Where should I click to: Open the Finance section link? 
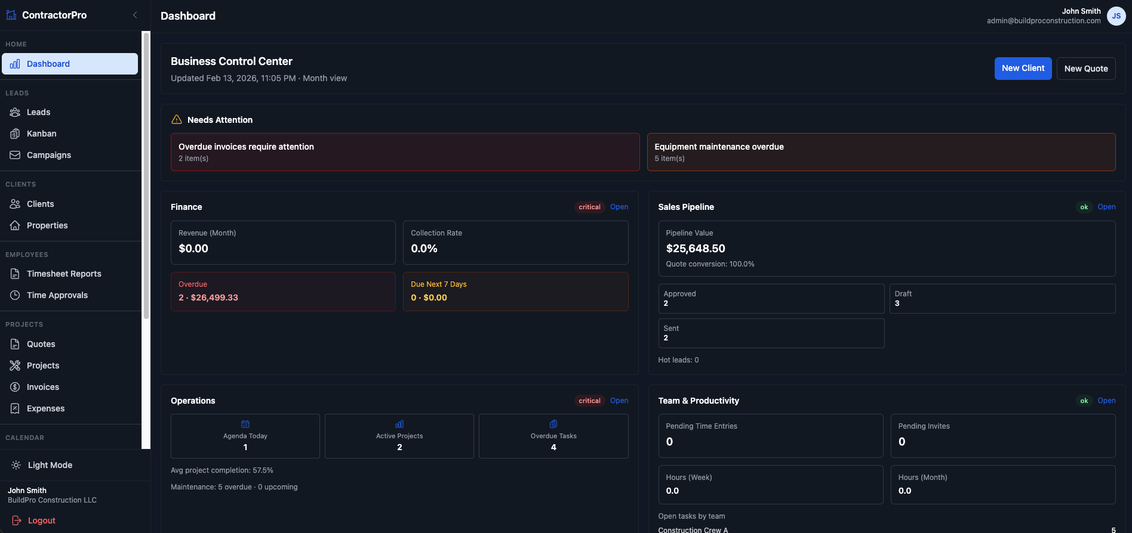619,207
